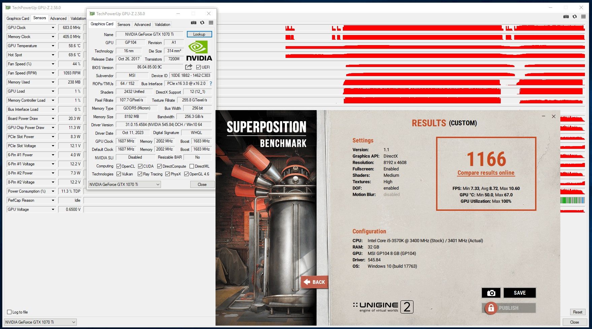Click the PUBLISH button
This screenshot has height=329, width=592.
(x=509, y=308)
